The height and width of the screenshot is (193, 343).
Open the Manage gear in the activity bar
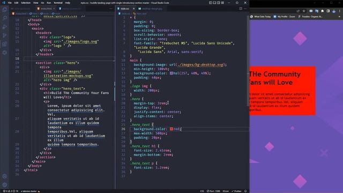[5, 184]
